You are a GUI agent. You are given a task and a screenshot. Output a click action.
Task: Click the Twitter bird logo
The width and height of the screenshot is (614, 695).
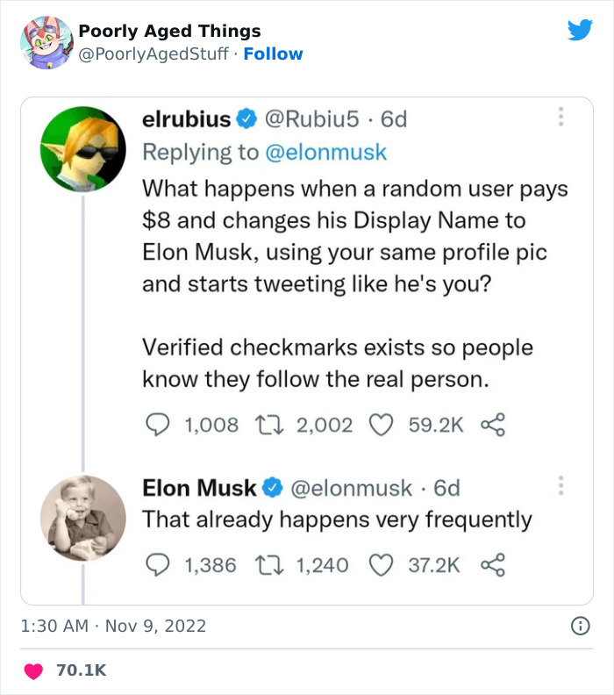(580, 31)
